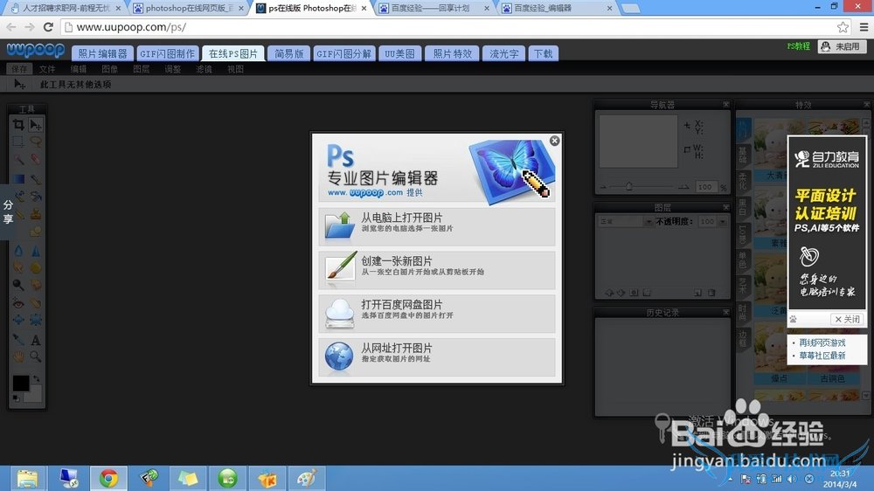The height and width of the screenshot is (491, 874).
Task: Select the Move tool in the toolbox
Action: [x=36, y=125]
